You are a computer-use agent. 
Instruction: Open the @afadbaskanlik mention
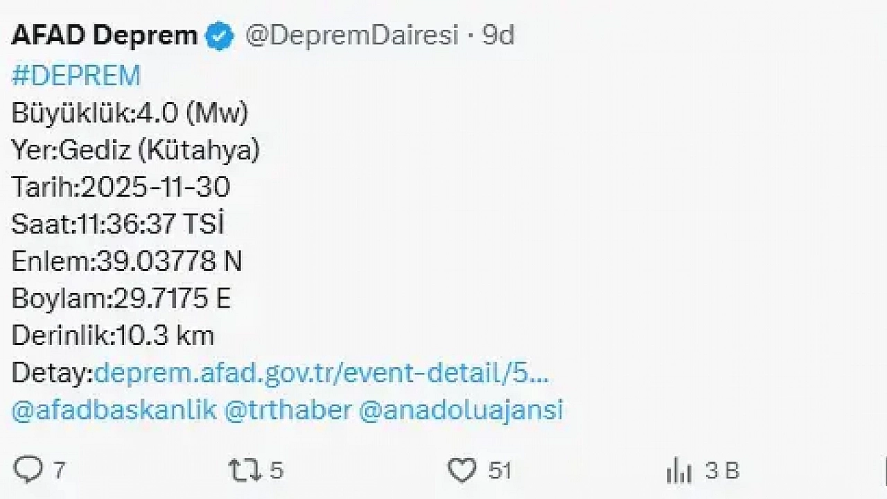point(114,410)
